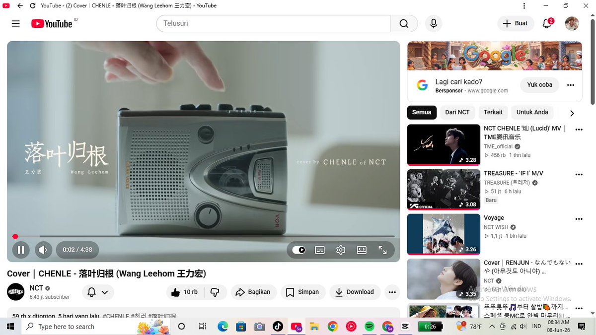596x335 pixels.
Task: Click the Download button
Action: pyautogui.click(x=355, y=292)
